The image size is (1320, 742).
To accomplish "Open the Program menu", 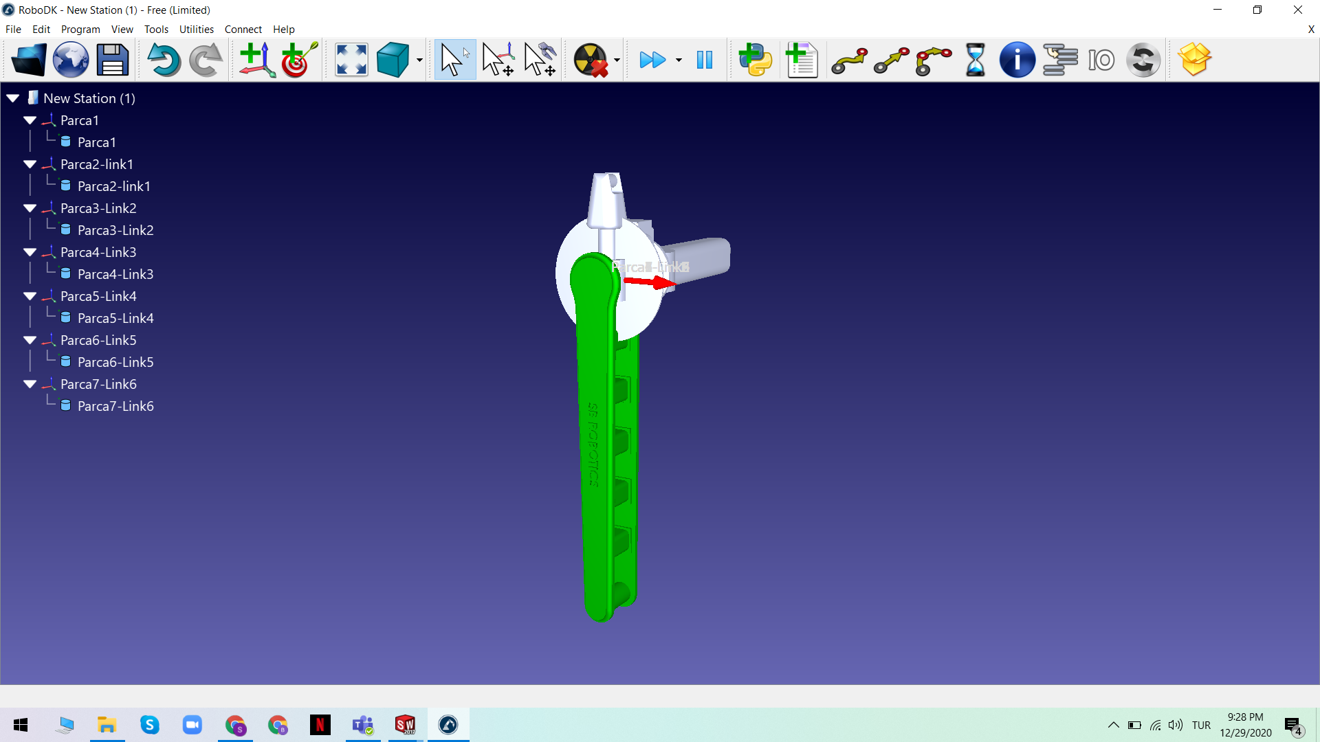I will (80, 30).
